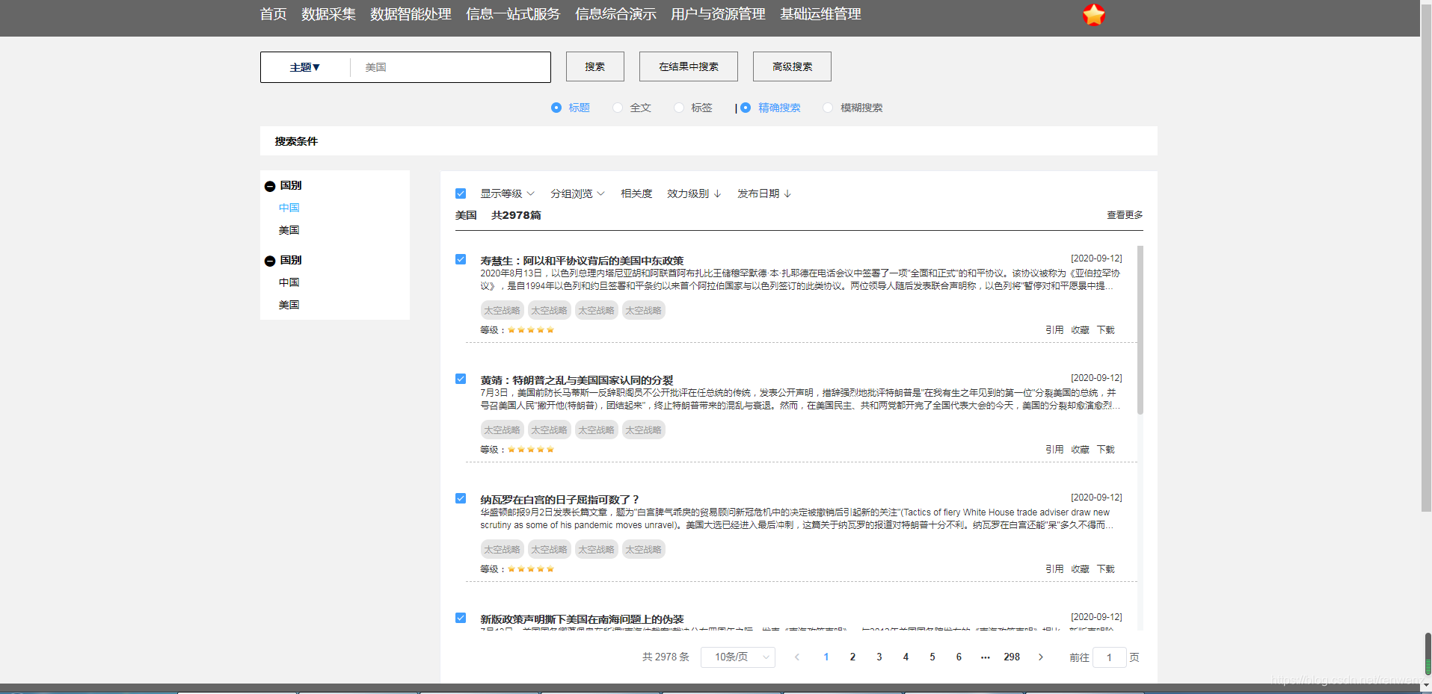The height and width of the screenshot is (694, 1432).
Task: Collapse the first 国别 filter group
Action: pyautogui.click(x=270, y=186)
